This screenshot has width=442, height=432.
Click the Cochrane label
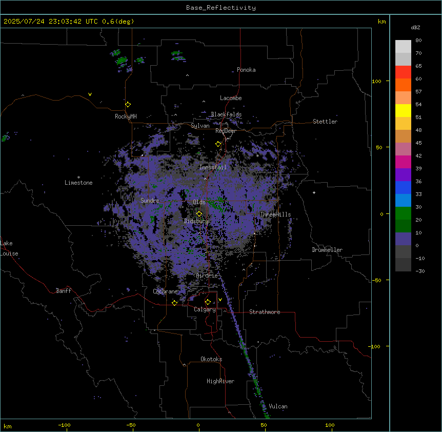point(166,291)
